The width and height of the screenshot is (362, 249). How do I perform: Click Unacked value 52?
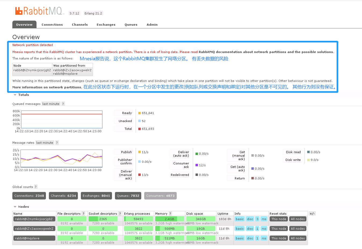144,121
